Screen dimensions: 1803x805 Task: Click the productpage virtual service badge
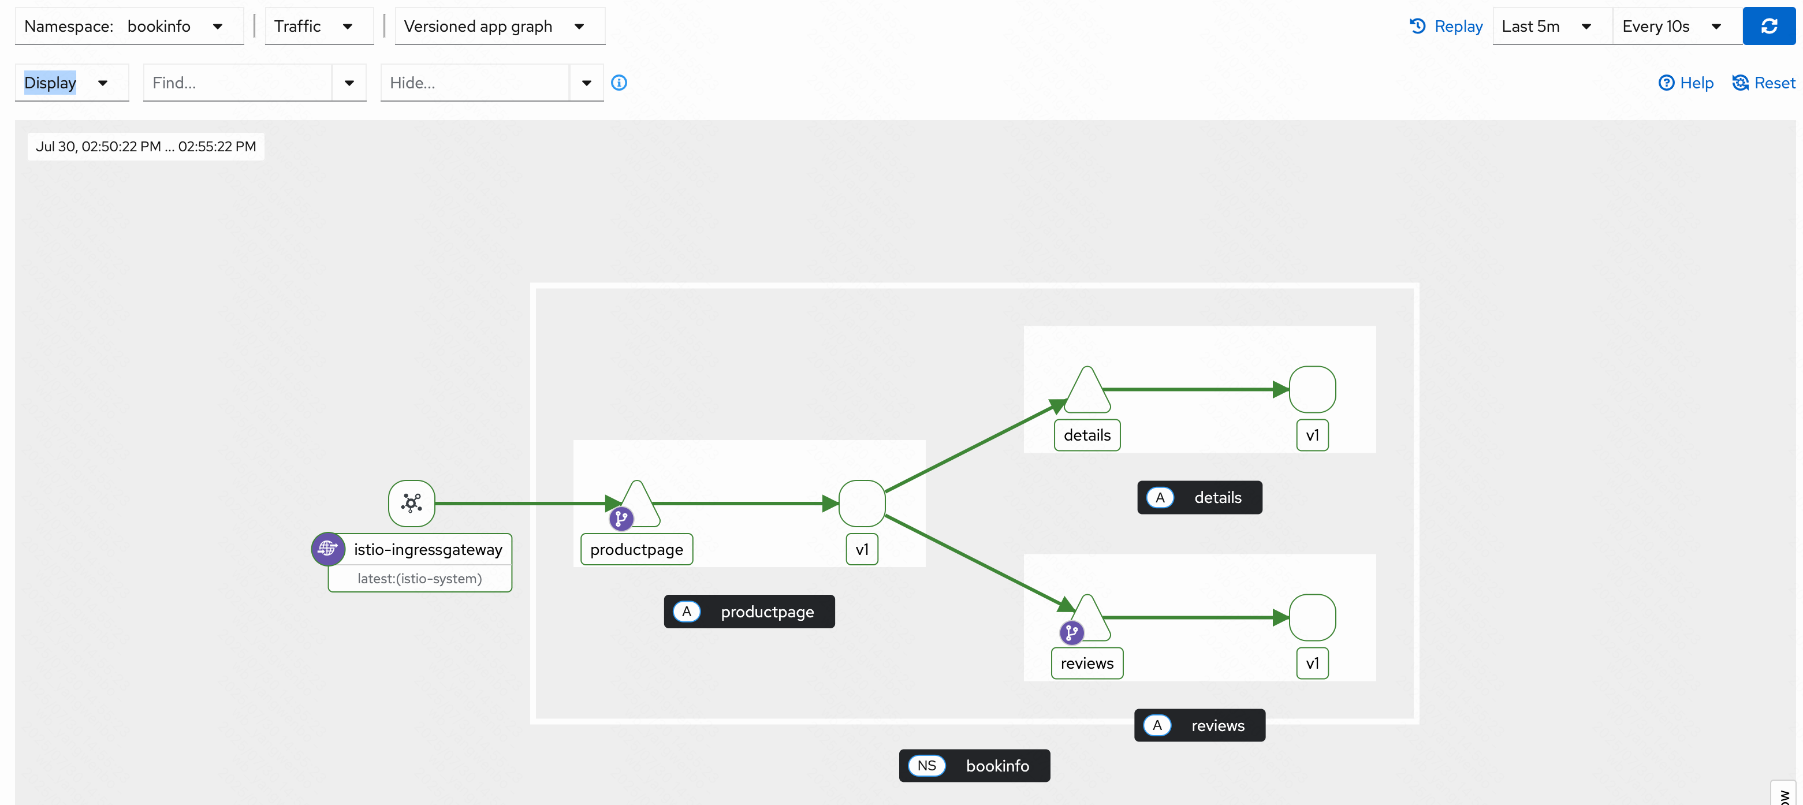tap(621, 518)
